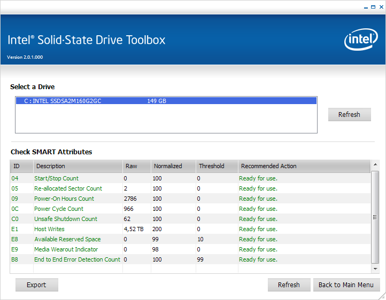Sort by the Description column header
Screen dimensions: 386x300
[x=78, y=166]
